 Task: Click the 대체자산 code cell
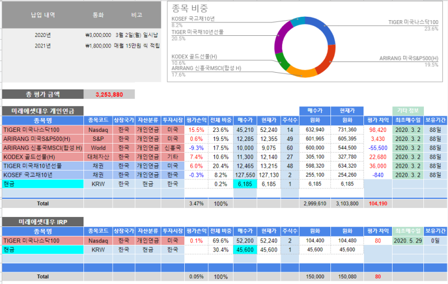tap(98, 157)
